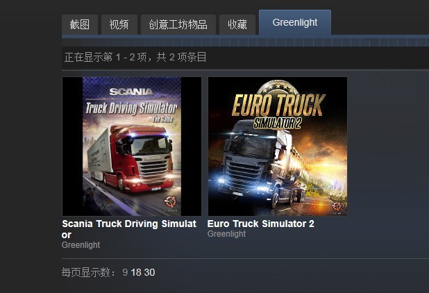Click the SCANIA wordmark on the first cover
429x293 pixels.
[x=131, y=92]
